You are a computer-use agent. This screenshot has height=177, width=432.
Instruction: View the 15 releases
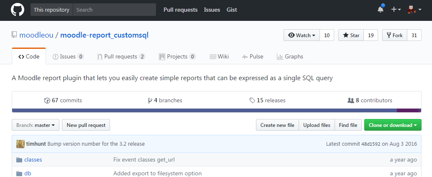[x=267, y=100]
